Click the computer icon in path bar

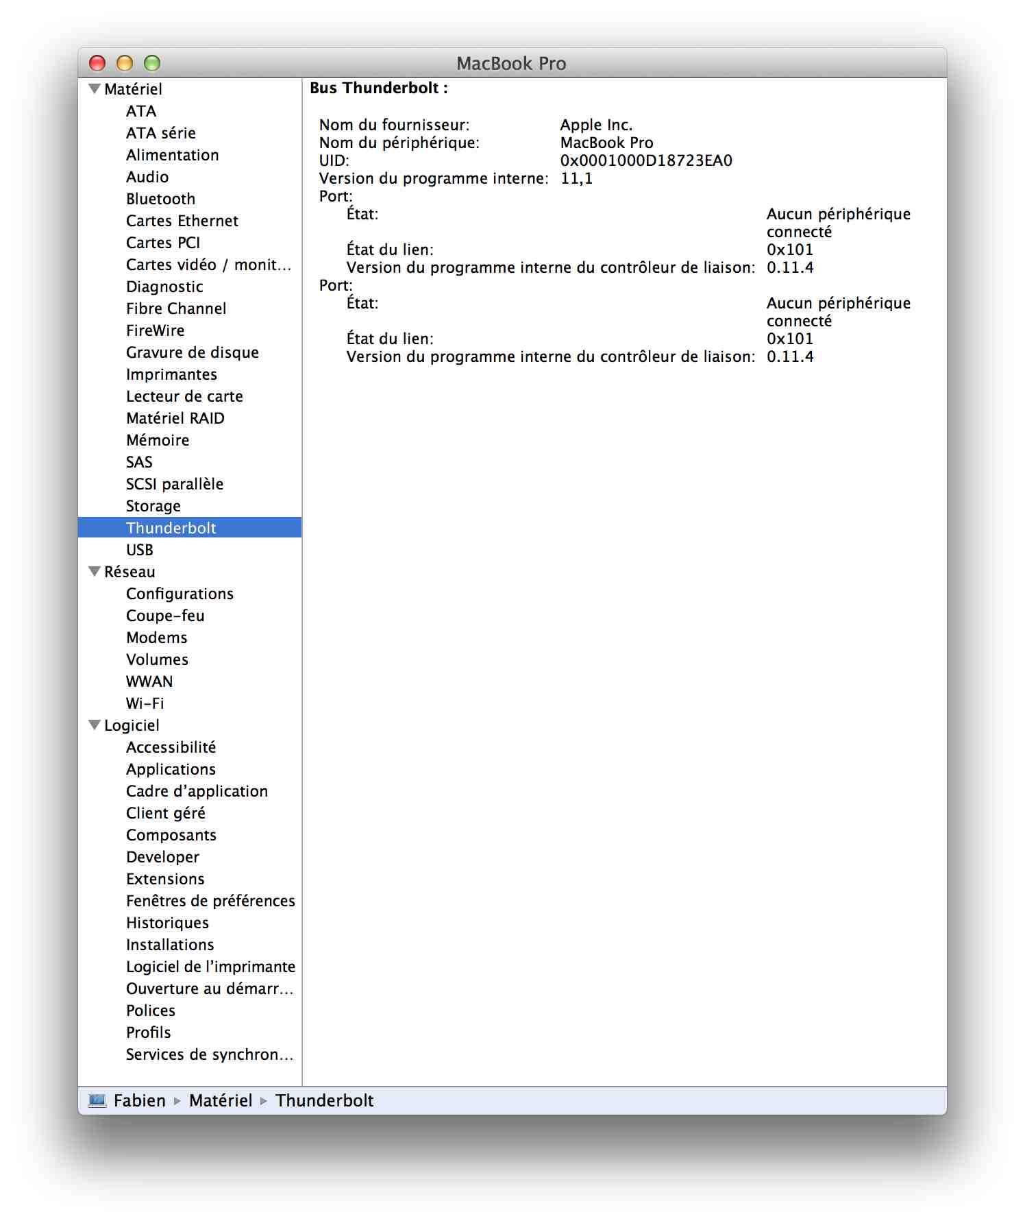[98, 1100]
